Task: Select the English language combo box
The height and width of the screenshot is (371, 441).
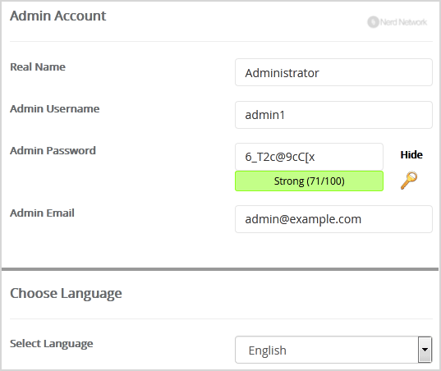Action: pos(333,350)
